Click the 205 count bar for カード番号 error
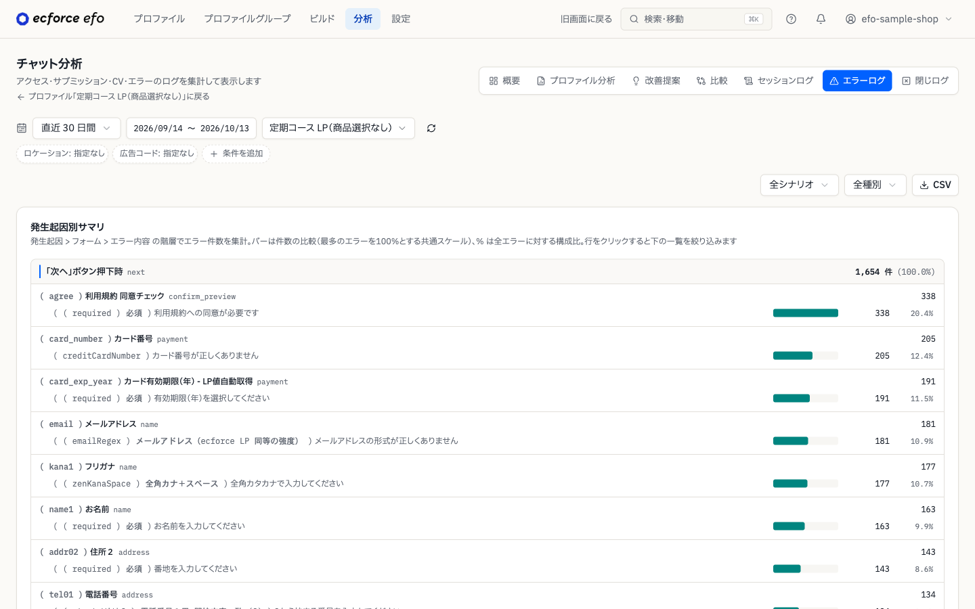The image size is (975, 609). click(x=806, y=356)
